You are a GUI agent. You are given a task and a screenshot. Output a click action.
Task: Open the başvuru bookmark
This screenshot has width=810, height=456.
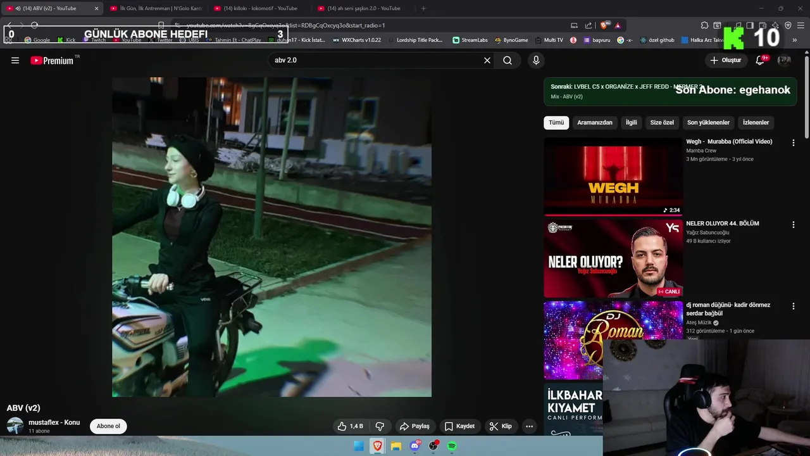[x=597, y=40]
